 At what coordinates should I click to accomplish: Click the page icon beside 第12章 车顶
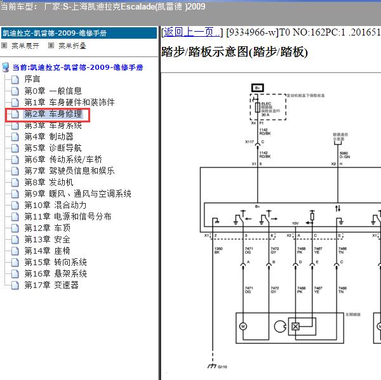coord(15,228)
